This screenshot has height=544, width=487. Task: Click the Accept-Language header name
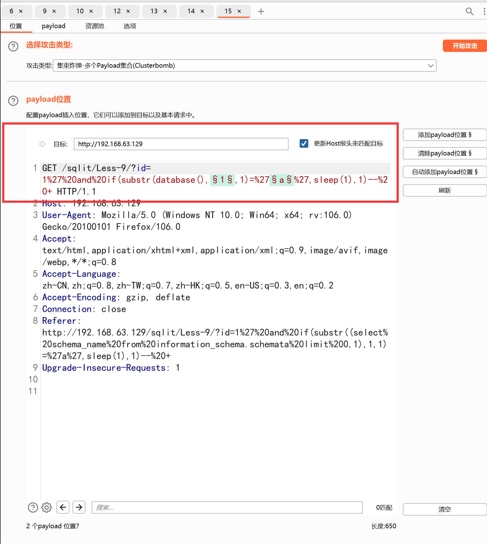(79, 274)
